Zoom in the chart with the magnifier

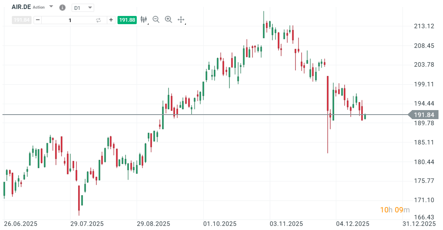pos(168,20)
